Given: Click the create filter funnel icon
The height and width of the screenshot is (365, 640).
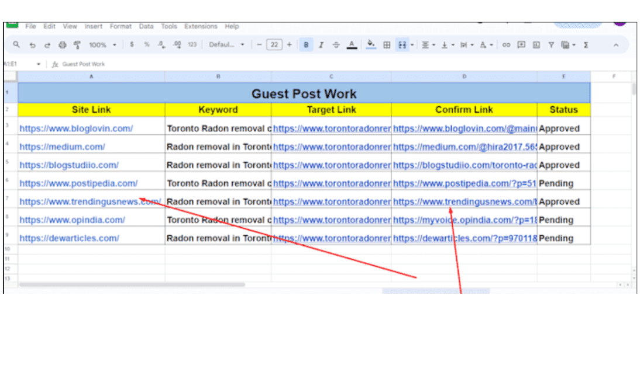Looking at the screenshot, I should pos(550,45).
